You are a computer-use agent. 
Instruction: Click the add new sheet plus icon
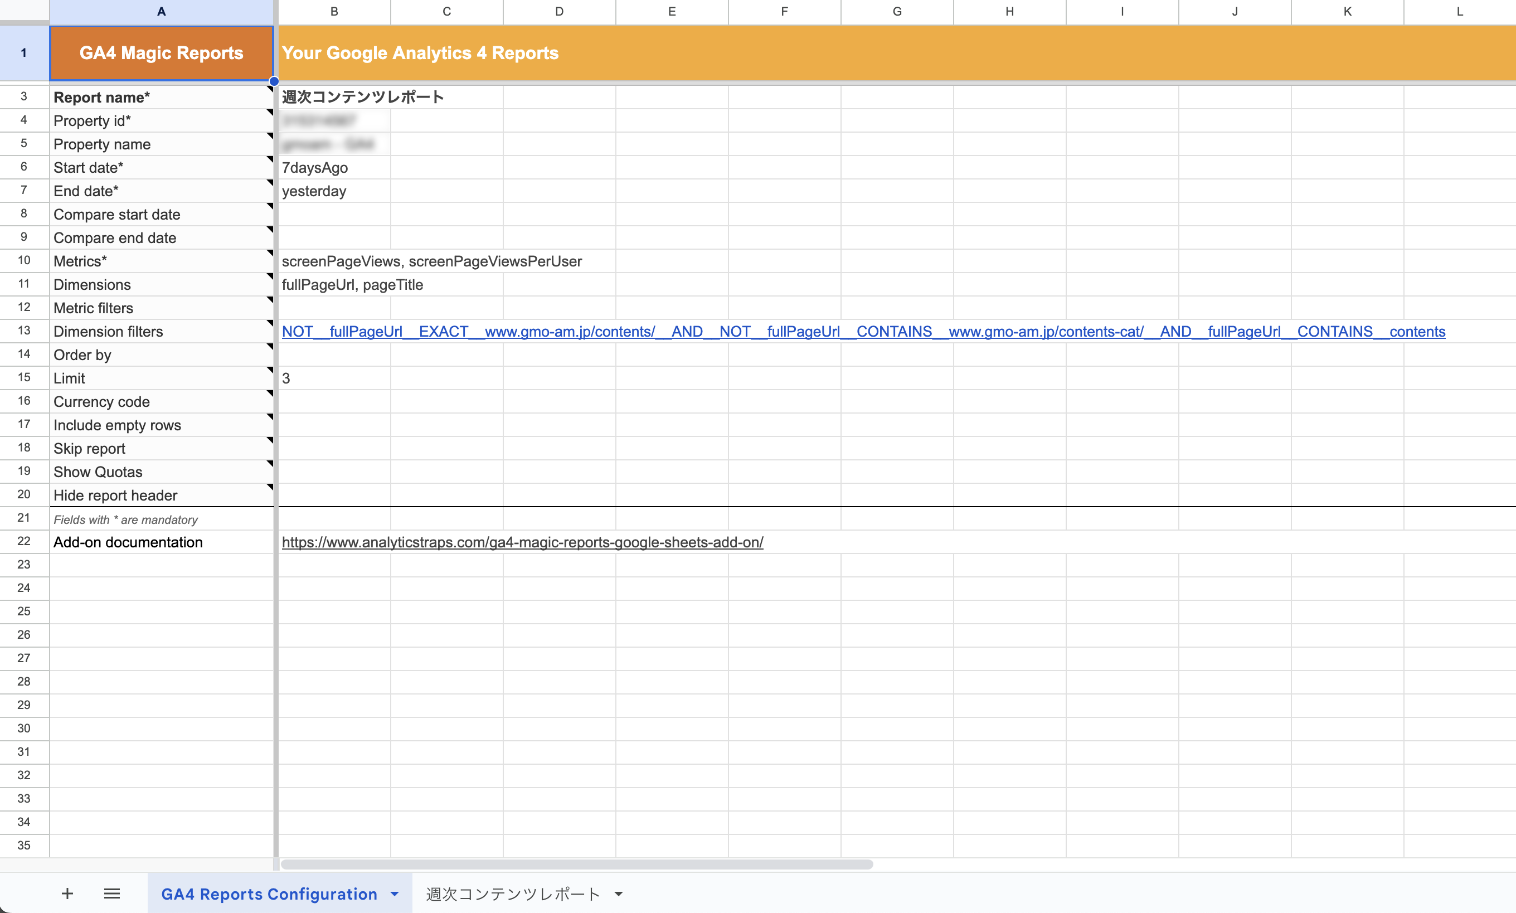click(x=67, y=893)
